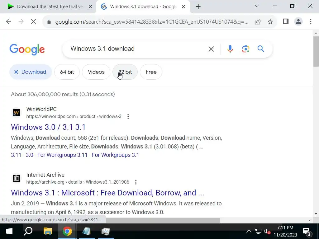Click the forward navigation arrow
Screen dimensions: 319x239
tap(21, 21)
